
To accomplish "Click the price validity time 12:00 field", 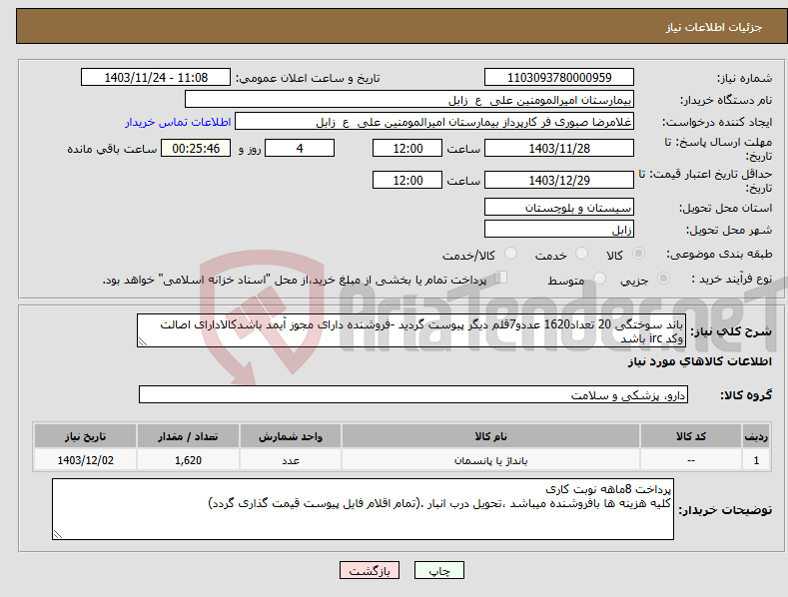I will [x=407, y=180].
